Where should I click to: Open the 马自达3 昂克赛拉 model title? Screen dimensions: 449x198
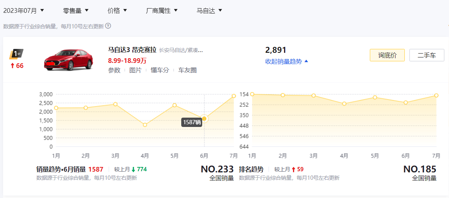click(132, 50)
